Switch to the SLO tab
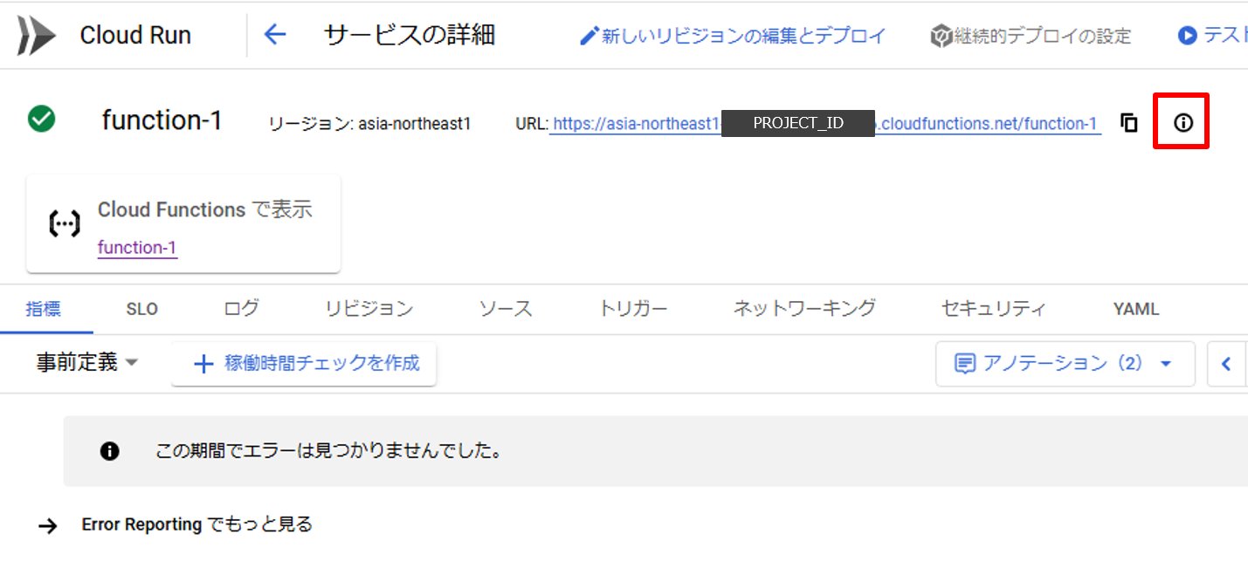The height and width of the screenshot is (582, 1248). pos(142,309)
